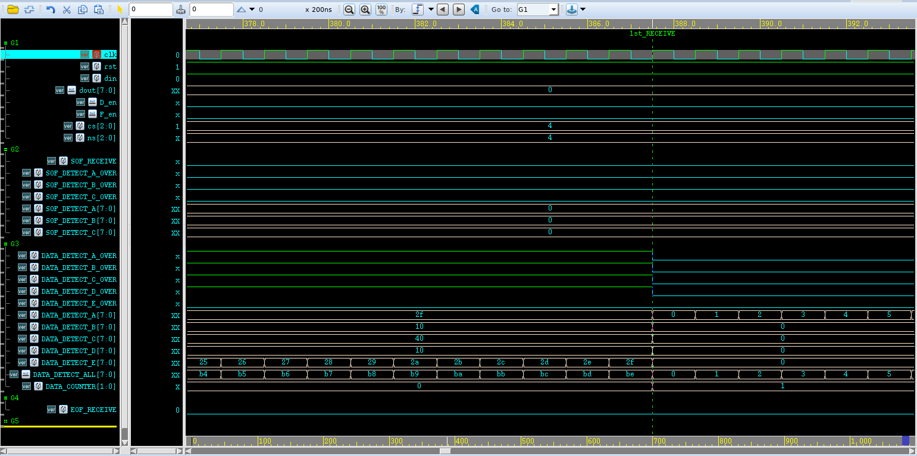917x456 pixels.
Task: Zoom waveform to 100 percent
Action: tap(381, 10)
